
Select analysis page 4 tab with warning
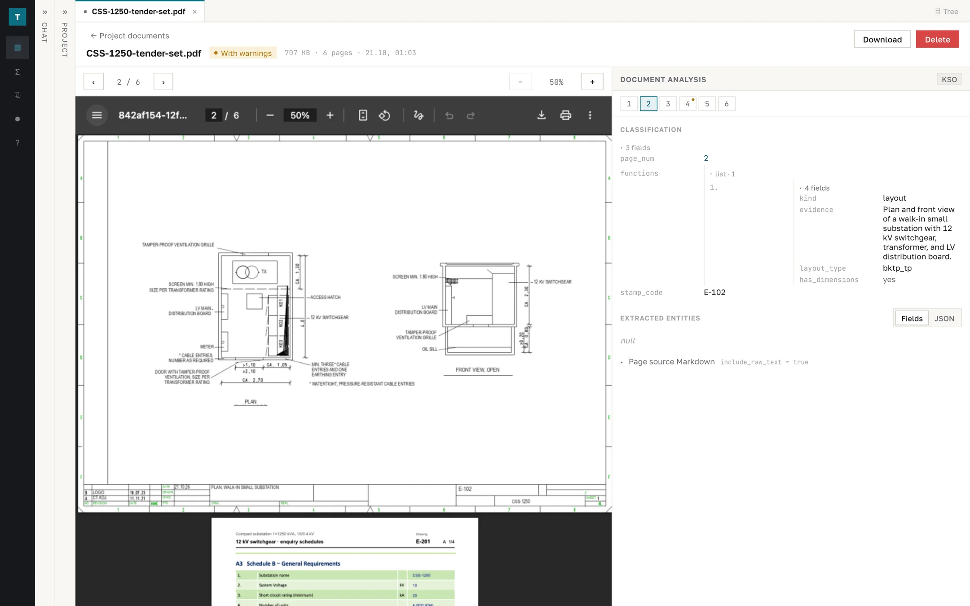(688, 104)
